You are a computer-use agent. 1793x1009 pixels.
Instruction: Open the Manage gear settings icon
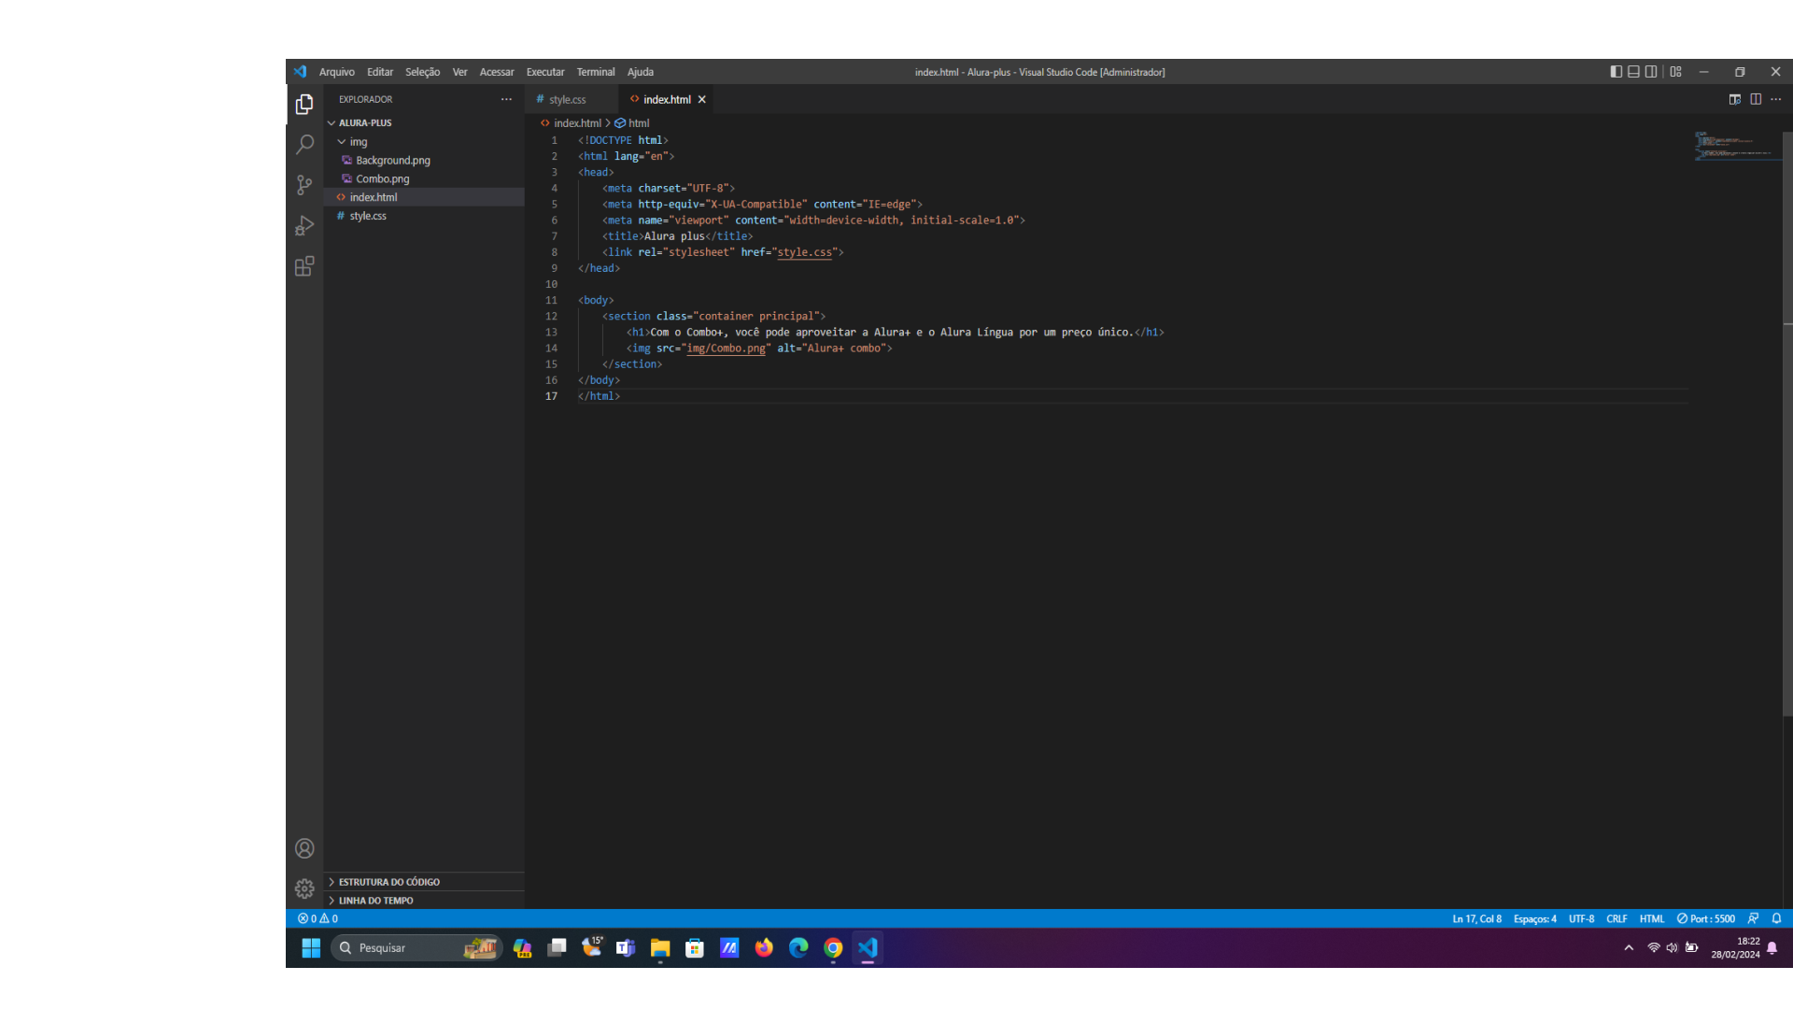[304, 888]
